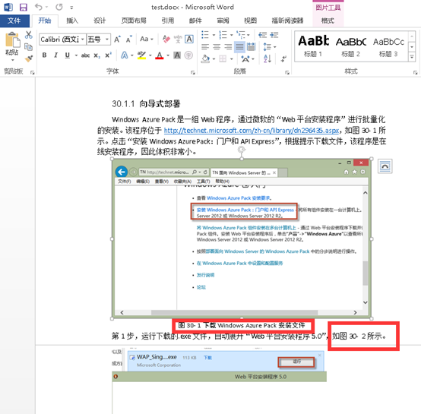Open paragraph shading paint bucket
The image size is (421, 414).
206,58
